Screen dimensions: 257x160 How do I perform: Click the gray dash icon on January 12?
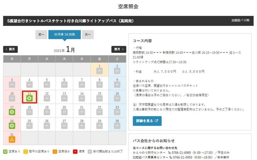tap(47, 98)
